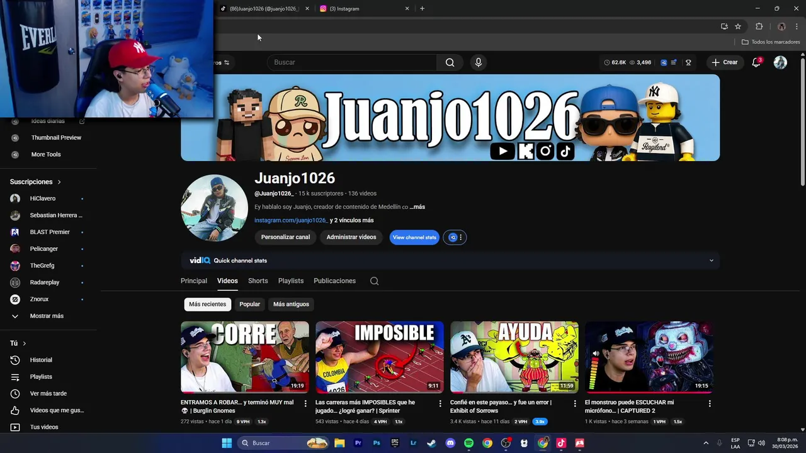Open Photoshop from the taskbar

(x=377, y=443)
